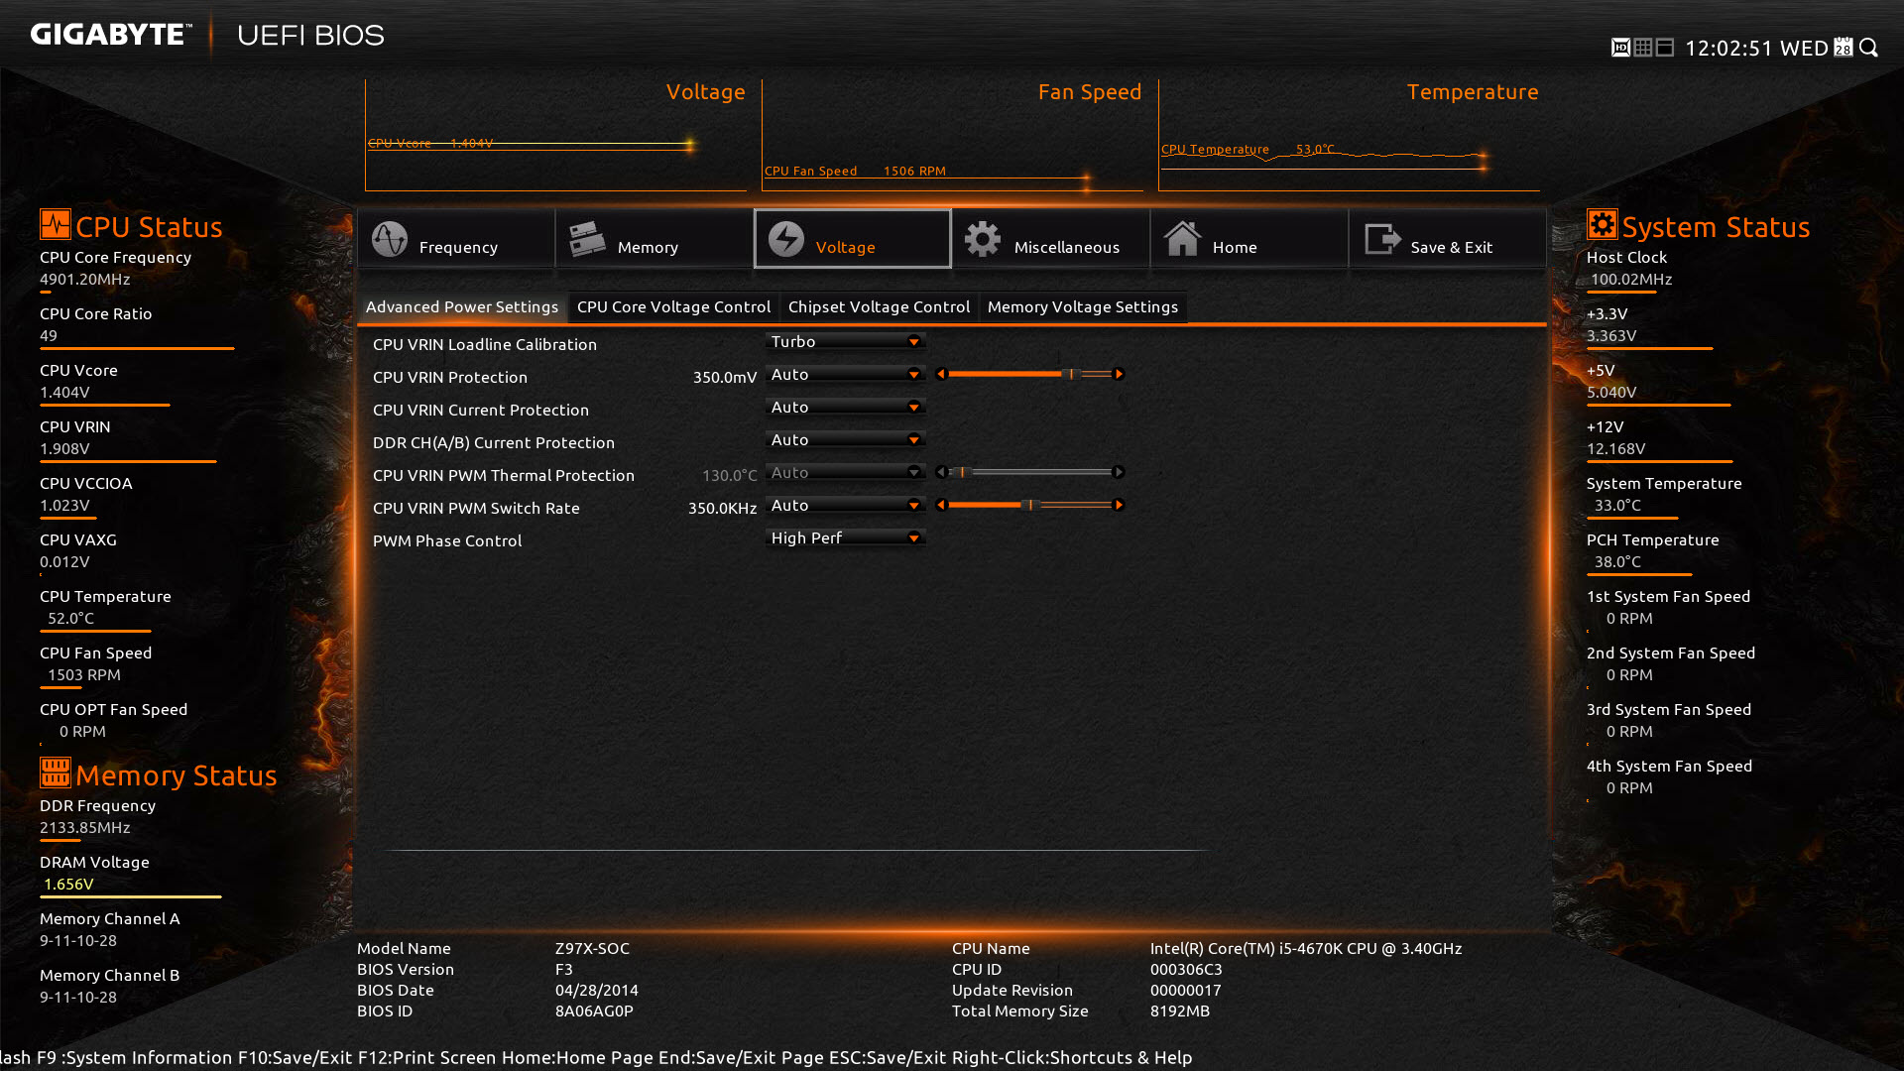
Task: Click the Miscellaneous gear icon
Action: [x=983, y=239]
